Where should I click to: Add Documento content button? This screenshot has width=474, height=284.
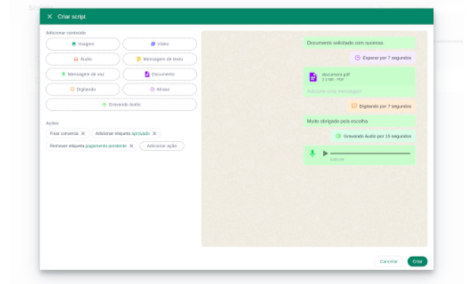point(160,74)
